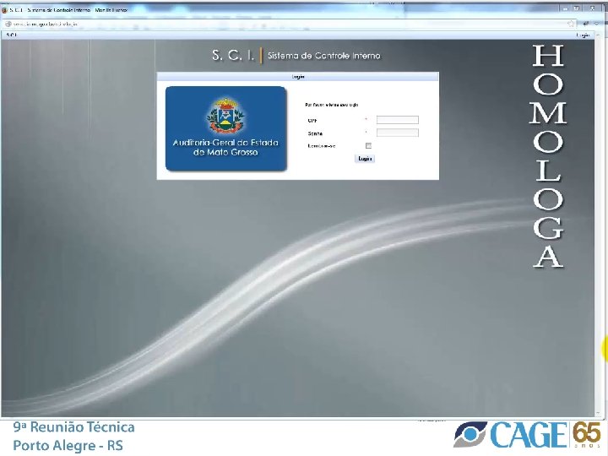
Task: Click the S.C.I. link in top bar
Action: (12, 35)
